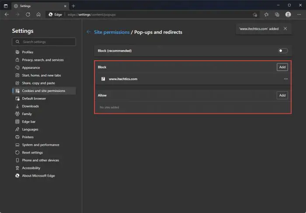306x213 pixels.
Task: Add this page to favorites star icon
Action: point(255,14)
